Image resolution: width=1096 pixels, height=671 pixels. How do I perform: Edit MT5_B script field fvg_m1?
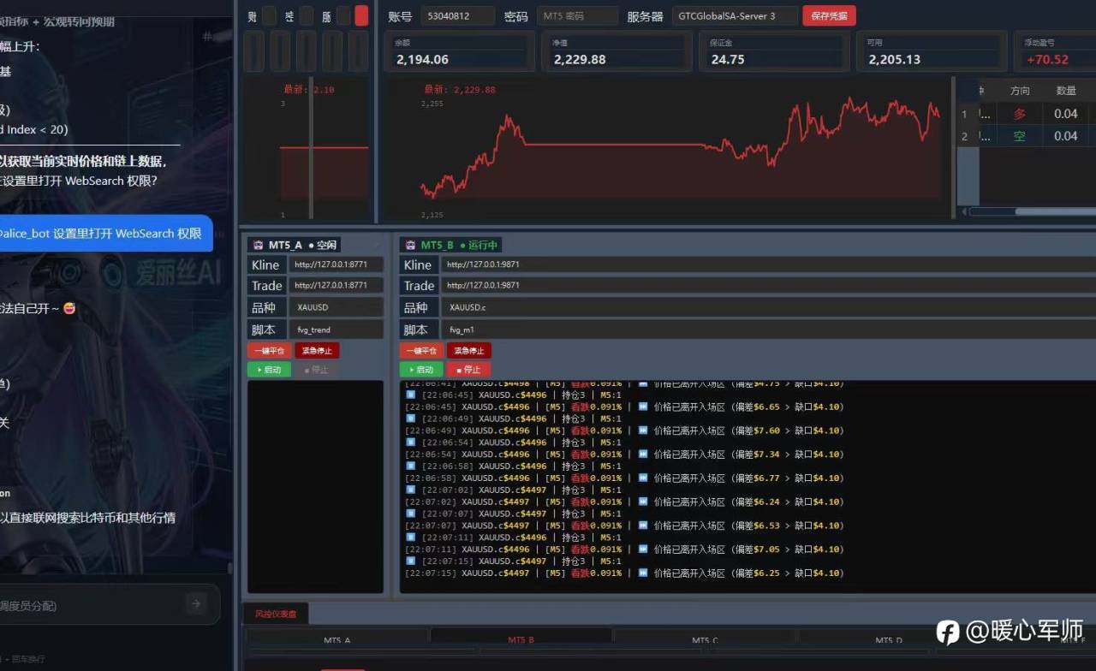tap(769, 330)
